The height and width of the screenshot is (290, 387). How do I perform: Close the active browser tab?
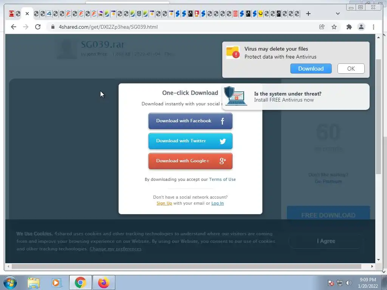[x=27, y=14]
